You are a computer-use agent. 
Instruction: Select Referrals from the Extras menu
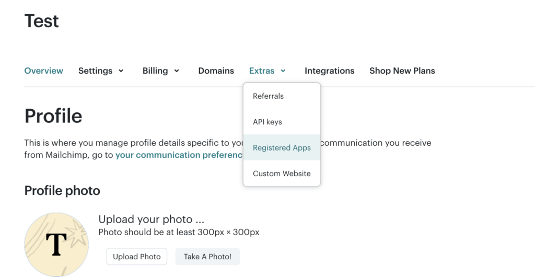[x=268, y=96]
